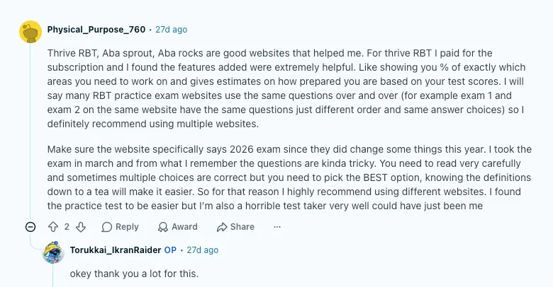Screen dimensions: 553x287
Task: Visit Torukkai_IkranRaider's profile via username
Action: 116,250
